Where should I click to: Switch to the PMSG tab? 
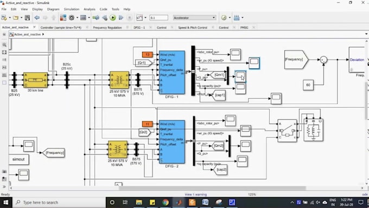tap(244, 28)
